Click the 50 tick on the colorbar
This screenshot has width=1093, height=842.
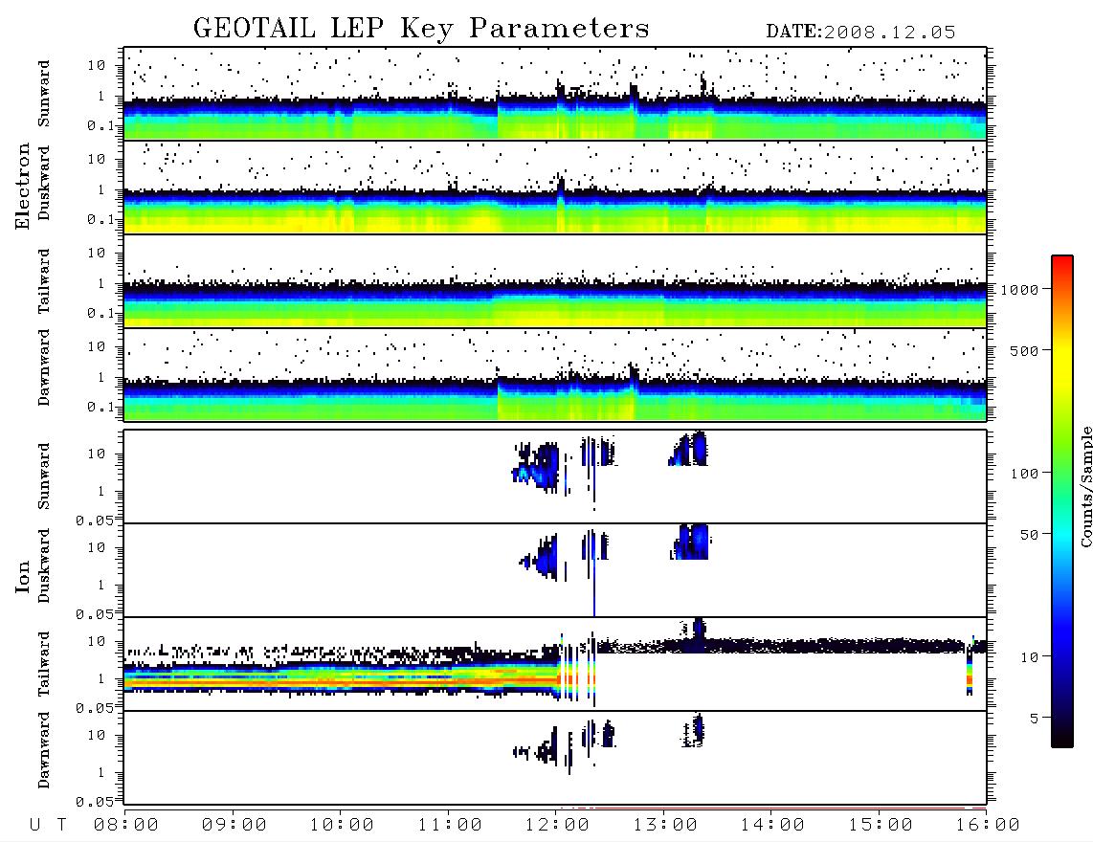click(x=1029, y=535)
